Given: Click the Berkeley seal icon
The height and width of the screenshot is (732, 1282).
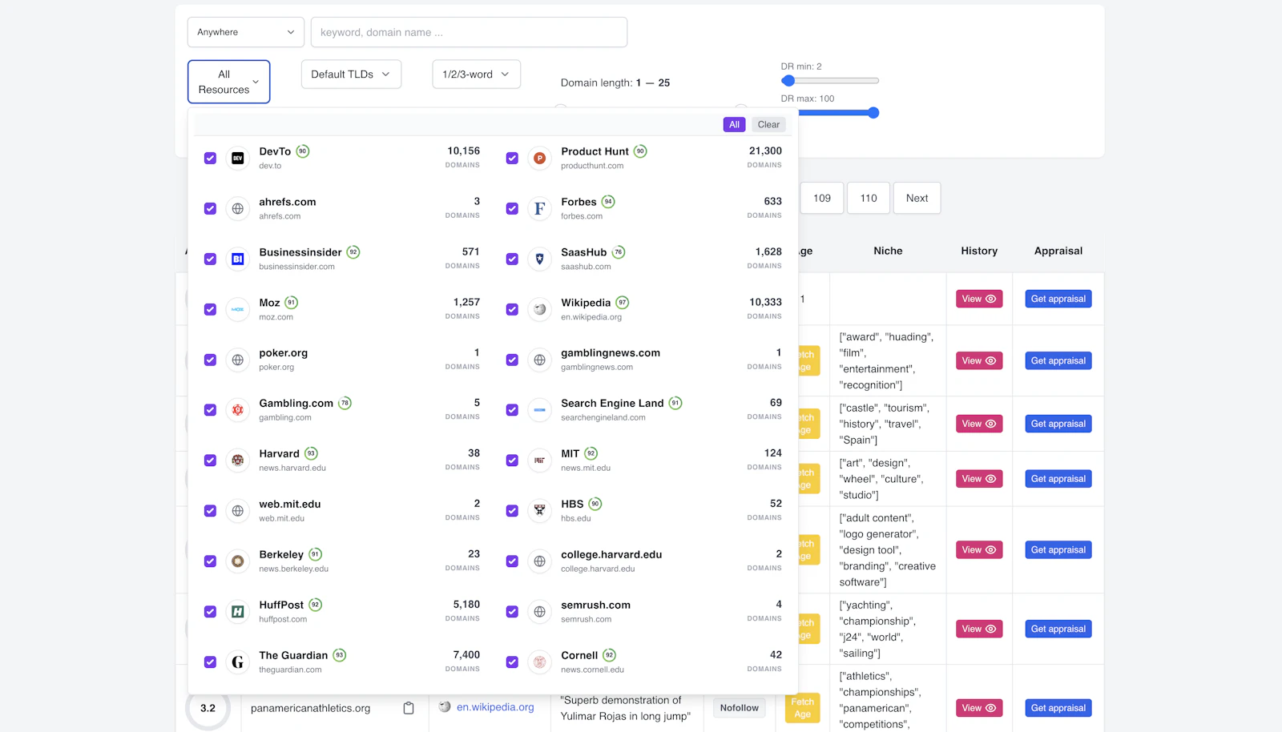Looking at the screenshot, I should coord(238,561).
